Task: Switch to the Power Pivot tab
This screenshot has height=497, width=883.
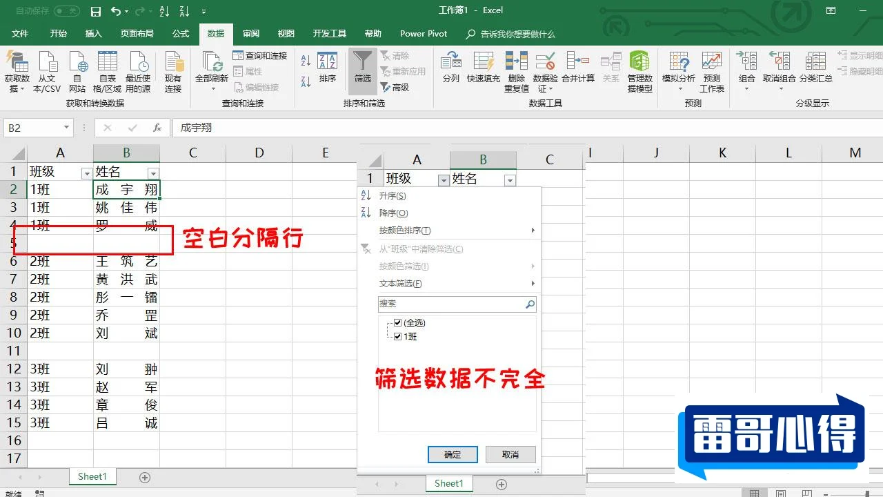Action: [424, 34]
